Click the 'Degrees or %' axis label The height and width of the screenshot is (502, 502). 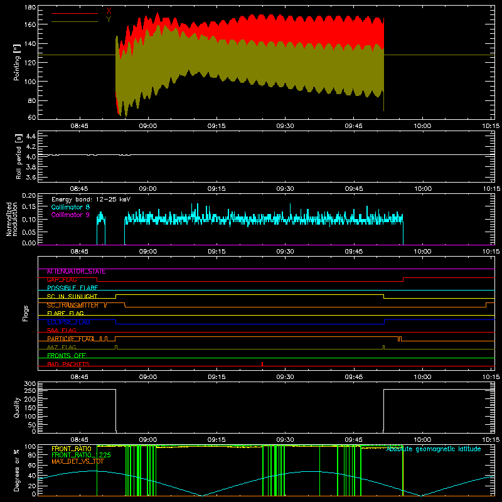point(17,470)
